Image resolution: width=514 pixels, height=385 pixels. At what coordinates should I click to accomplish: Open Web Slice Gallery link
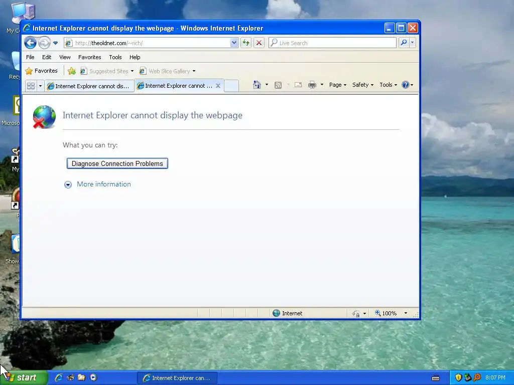[x=167, y=71]
